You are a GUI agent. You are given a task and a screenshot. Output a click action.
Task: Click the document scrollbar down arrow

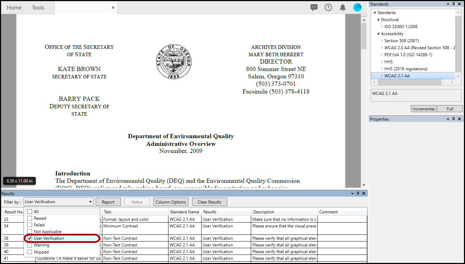click(x=364, y=185)
